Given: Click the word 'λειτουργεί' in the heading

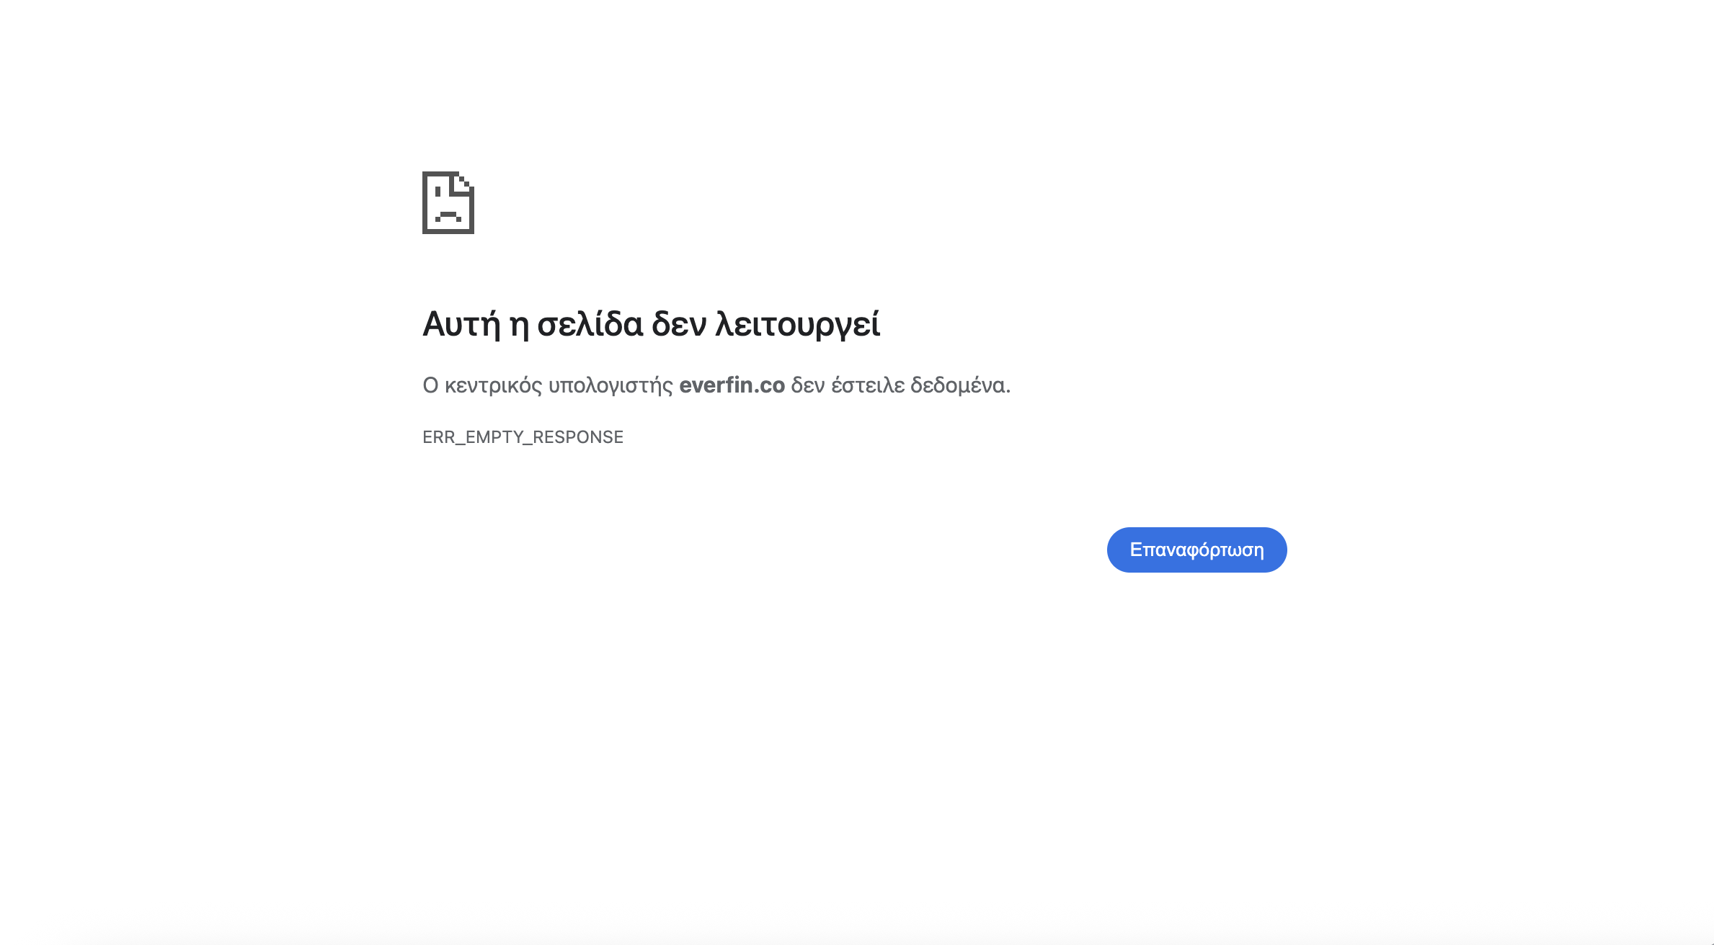Looking at the screenshot, I should [x=797, y=324].
